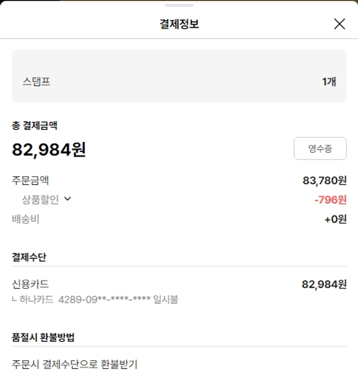
Task: Select the large 82,984원 total amount
Action: (x=49, y=150)
